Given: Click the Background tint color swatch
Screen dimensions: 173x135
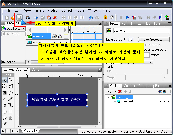Looking at the screenshot, I should pyautogui.click(x=131, y=40).
